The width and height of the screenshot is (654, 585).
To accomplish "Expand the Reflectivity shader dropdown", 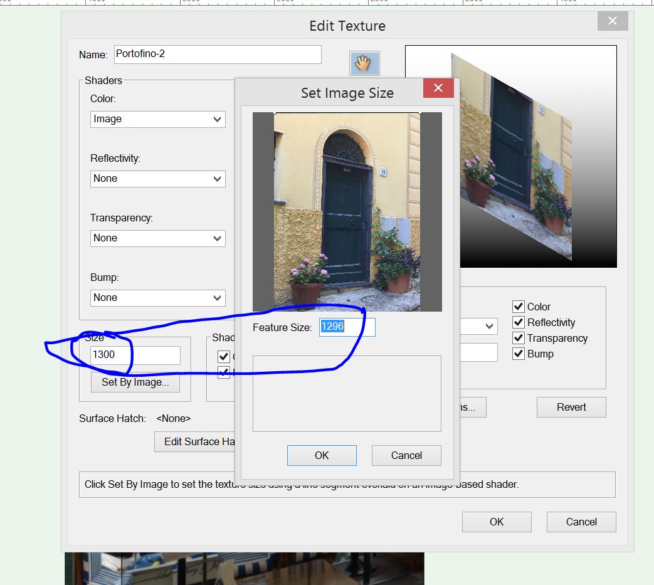I will pos(158,179).
